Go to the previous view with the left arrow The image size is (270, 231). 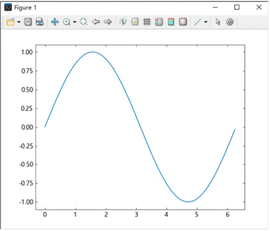pos(96,22)
